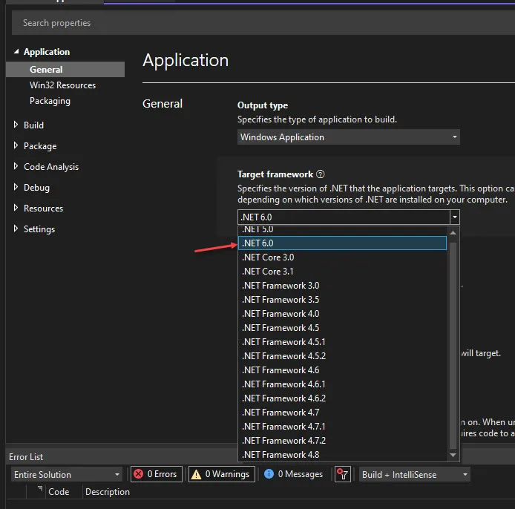Choose .NET Framework 3.5 option
This screenshot has width=515, height=509.
[342, 300]
